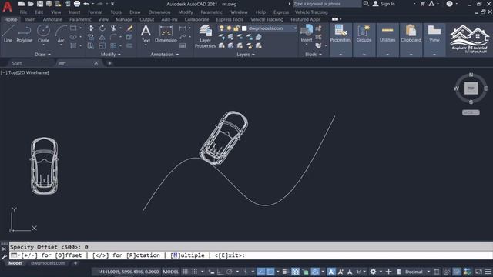Viewport: 493px width, 277px height.
Task: Open the Vehicle Tracking menu
Action: [311, 12]
